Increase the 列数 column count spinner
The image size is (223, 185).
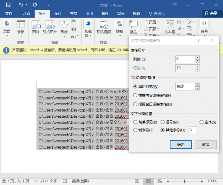(197, 58)
